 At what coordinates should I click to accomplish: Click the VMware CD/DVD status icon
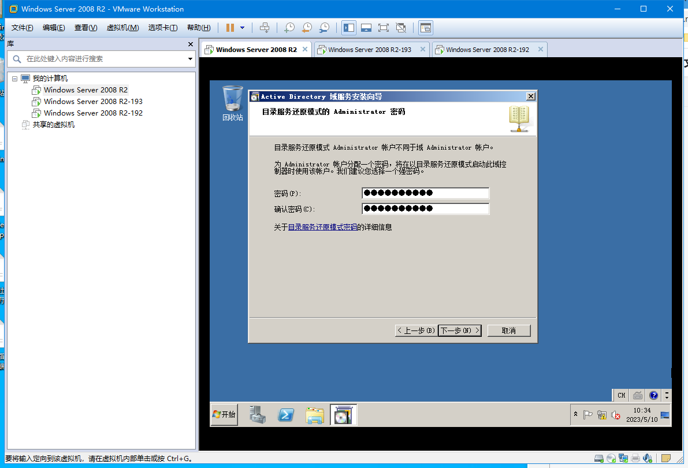[x=611, y=458]
